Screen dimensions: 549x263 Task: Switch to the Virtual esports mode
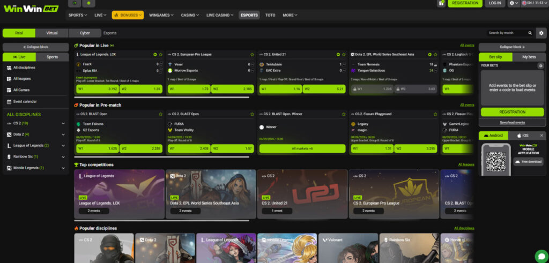click(x=52, y=33)
